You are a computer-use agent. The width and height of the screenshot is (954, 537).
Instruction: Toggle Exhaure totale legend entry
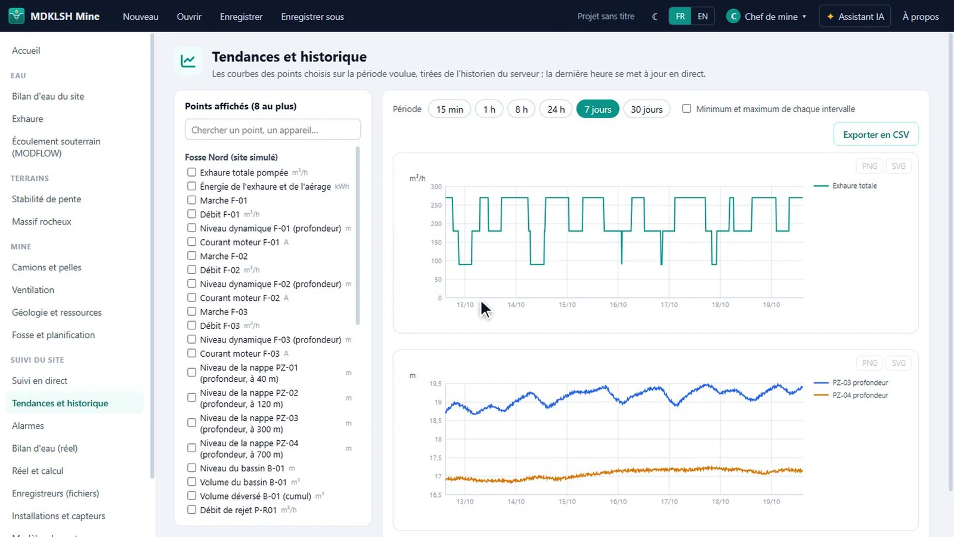(845, 186)
